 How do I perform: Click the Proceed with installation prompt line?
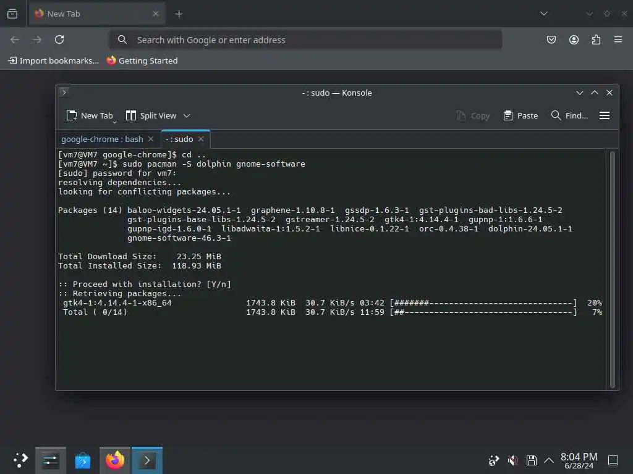point(145,284)
